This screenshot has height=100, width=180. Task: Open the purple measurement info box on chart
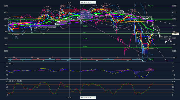86,15
